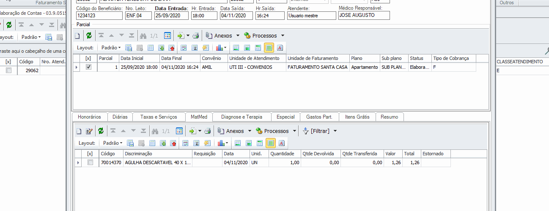Toggle [x] header in MatMed grid
Screen dimensions: 549x211
90,154
